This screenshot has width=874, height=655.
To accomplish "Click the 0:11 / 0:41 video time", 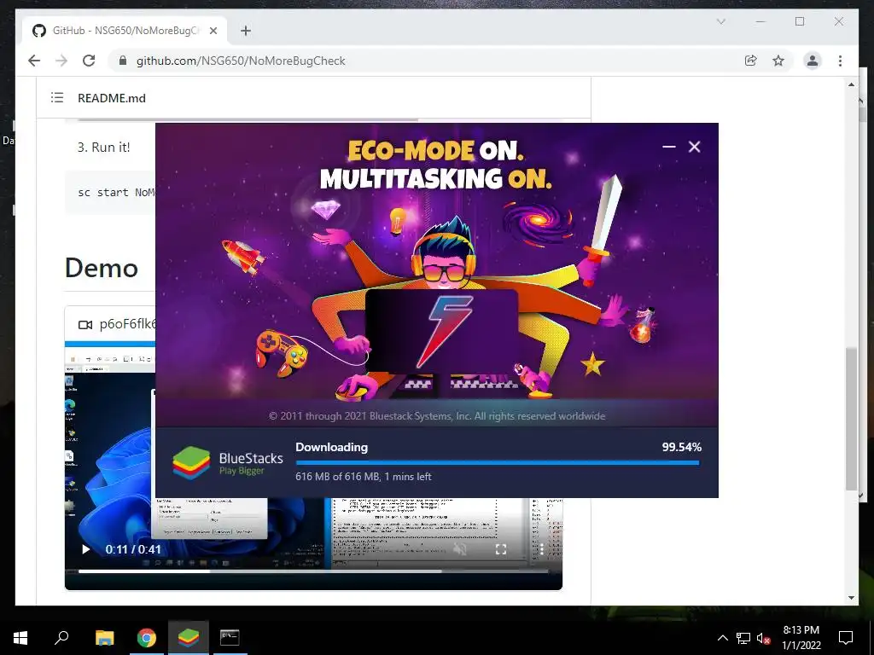I will click(133, 549).
